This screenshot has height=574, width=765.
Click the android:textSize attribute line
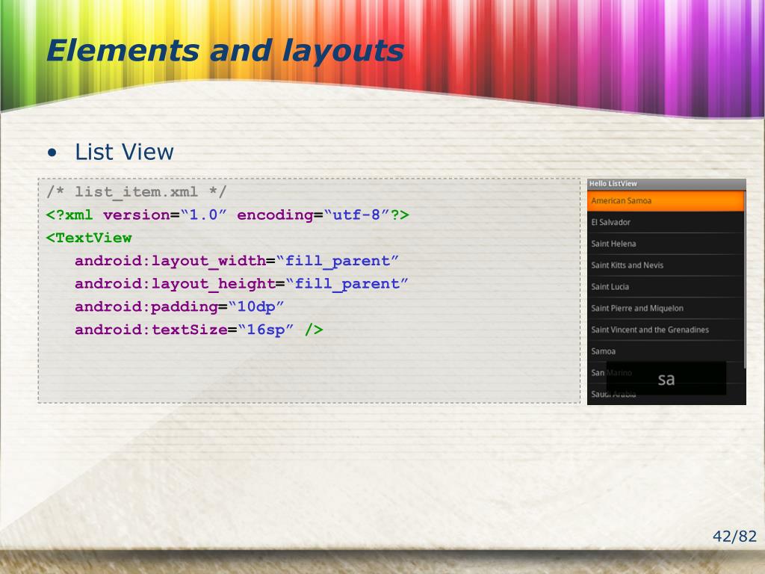[199, 330]
